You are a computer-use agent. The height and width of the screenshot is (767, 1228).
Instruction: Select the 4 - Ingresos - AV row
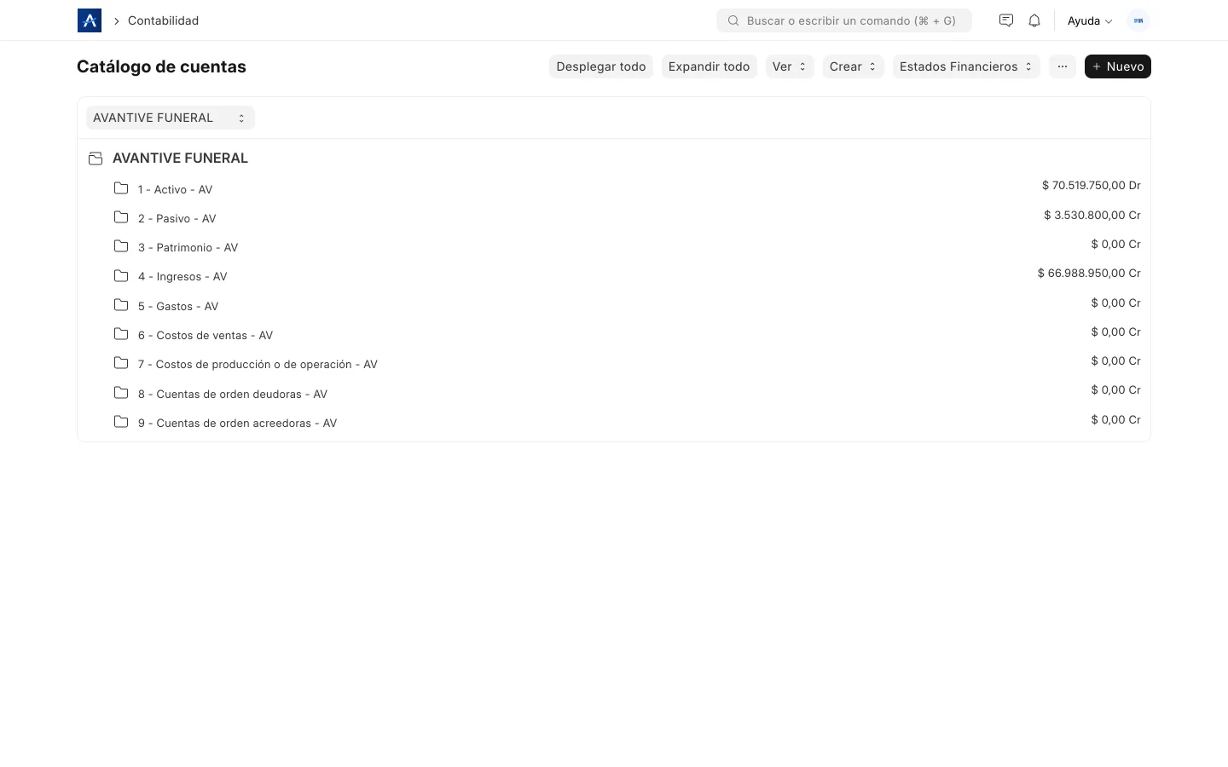[182, 276]
